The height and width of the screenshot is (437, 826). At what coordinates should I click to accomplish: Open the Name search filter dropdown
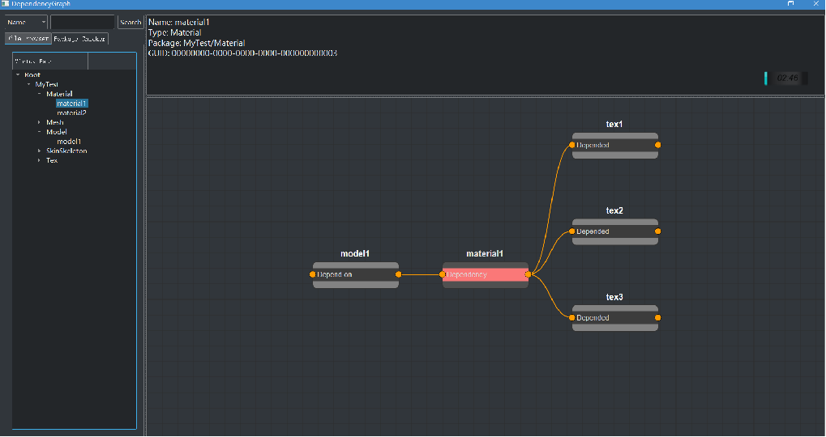[x=26, y=22]
